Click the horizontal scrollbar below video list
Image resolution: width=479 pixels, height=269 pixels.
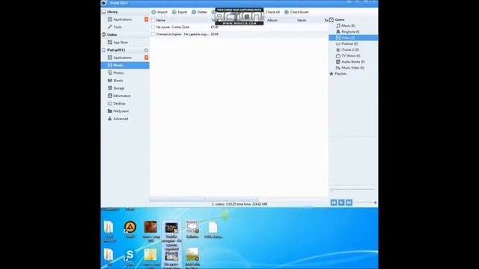point(204,200)
